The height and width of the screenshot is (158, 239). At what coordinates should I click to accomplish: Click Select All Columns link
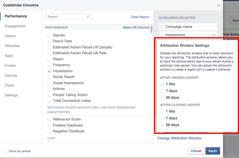pos(136,28)
